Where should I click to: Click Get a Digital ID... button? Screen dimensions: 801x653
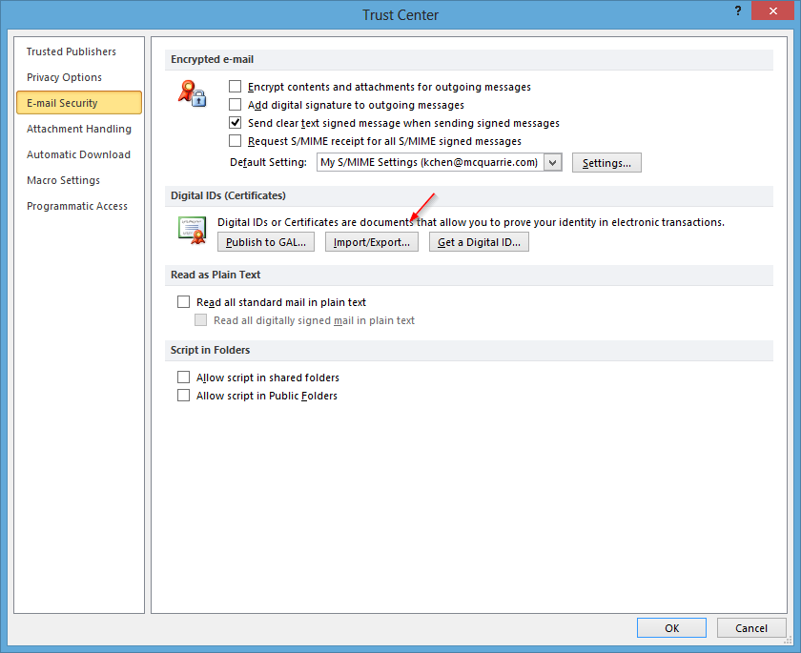(x=479, y=242)
